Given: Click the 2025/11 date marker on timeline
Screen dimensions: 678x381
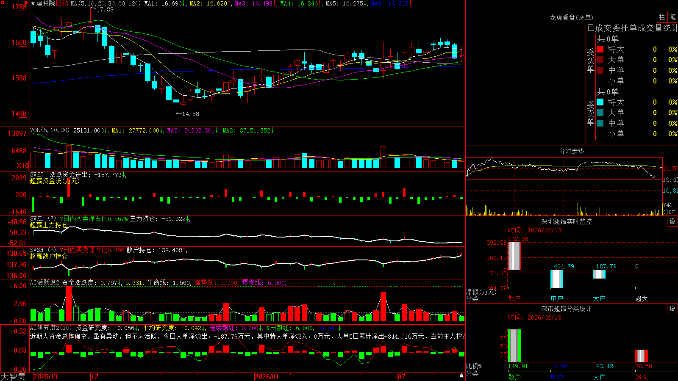Looking at the screenshot, I should coord(45,377).
